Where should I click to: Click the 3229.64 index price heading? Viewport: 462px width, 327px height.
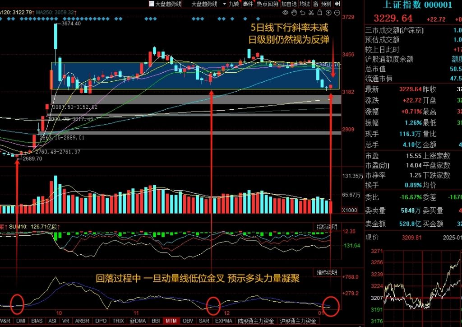[393, 18]
